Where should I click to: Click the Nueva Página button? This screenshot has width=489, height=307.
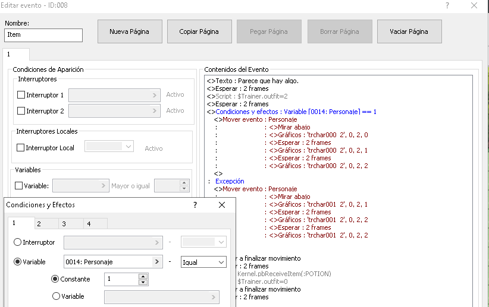click(x=129, y=31)
